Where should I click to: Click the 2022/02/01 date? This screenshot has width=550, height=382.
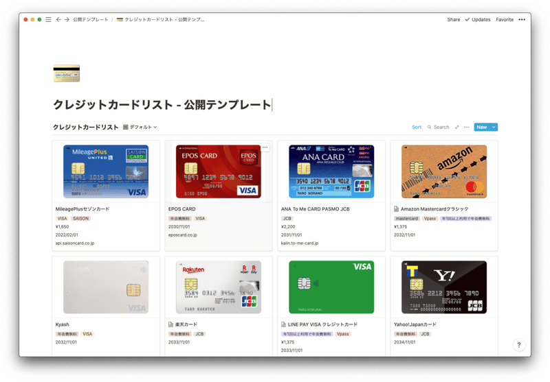67,235
